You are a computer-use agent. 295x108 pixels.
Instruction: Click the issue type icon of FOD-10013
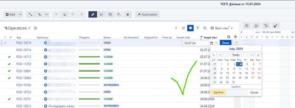45,106
